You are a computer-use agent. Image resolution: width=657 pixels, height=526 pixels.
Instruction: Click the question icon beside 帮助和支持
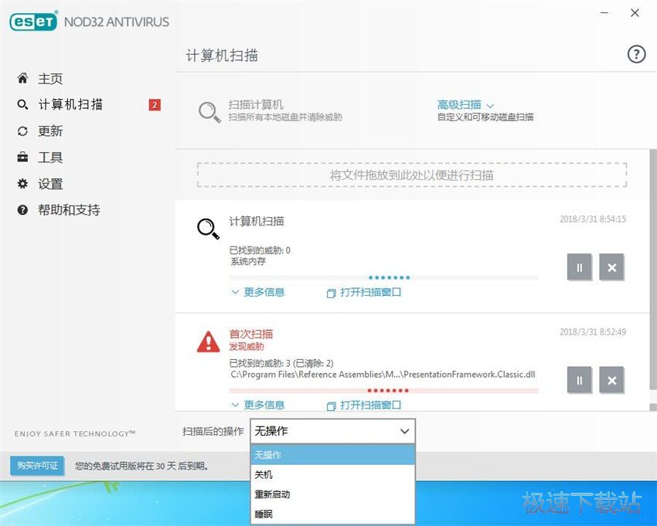point(22,210)
